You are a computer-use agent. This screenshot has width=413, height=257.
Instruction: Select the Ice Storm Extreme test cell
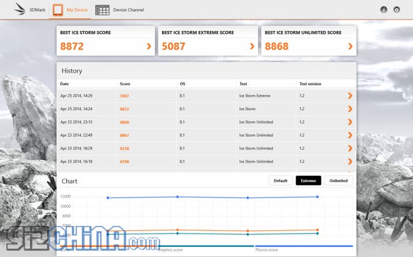pyautogui.click(x=255, y=96)
